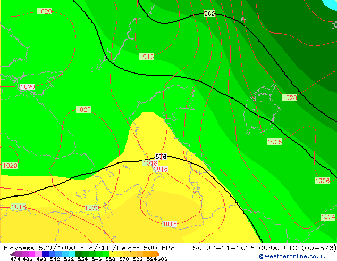Click the (00+576) forecast hour text

pyautogui.click(x=319, y=248)
